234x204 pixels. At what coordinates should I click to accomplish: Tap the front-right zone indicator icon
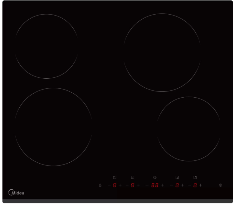click(177, 177)
